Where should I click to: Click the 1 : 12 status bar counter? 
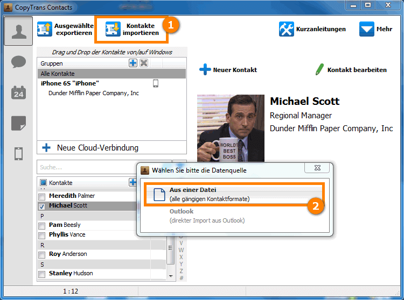click(x=71, y=291)
